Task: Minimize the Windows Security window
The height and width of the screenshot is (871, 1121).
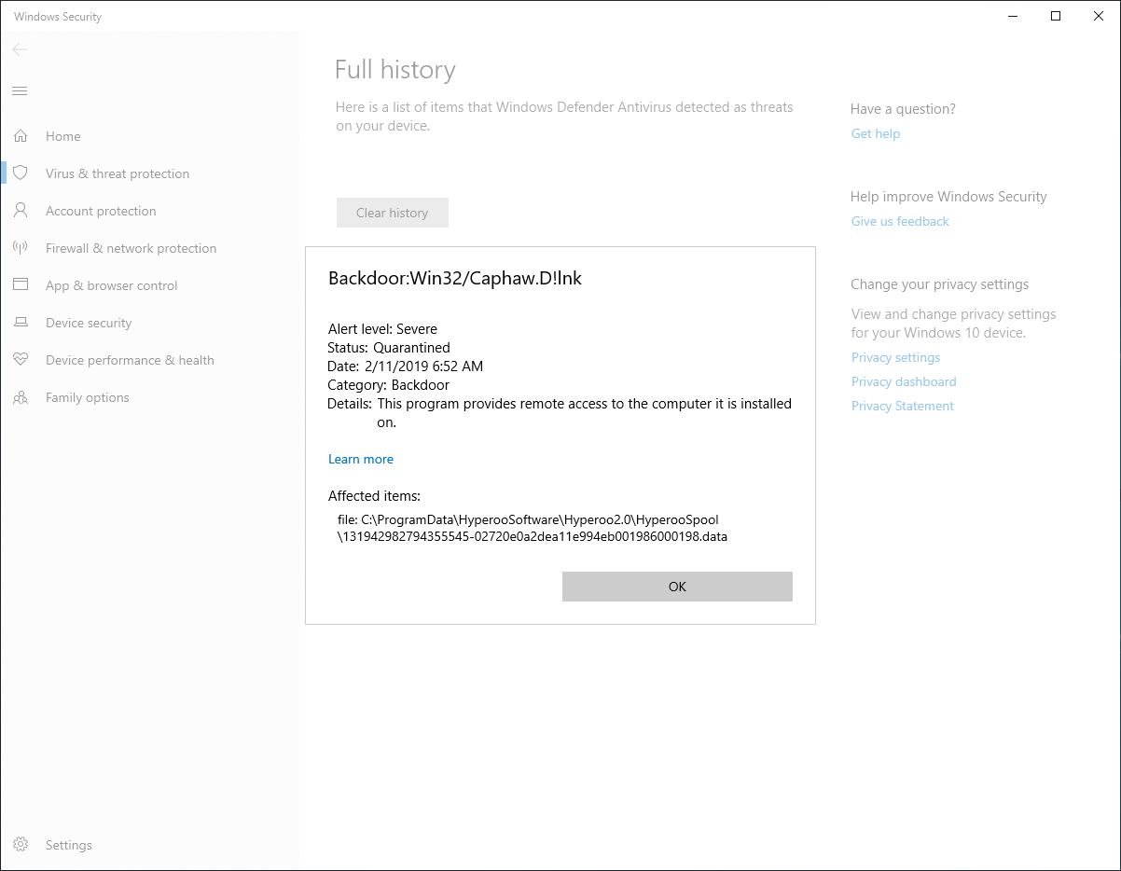Action: point(1013,16)
